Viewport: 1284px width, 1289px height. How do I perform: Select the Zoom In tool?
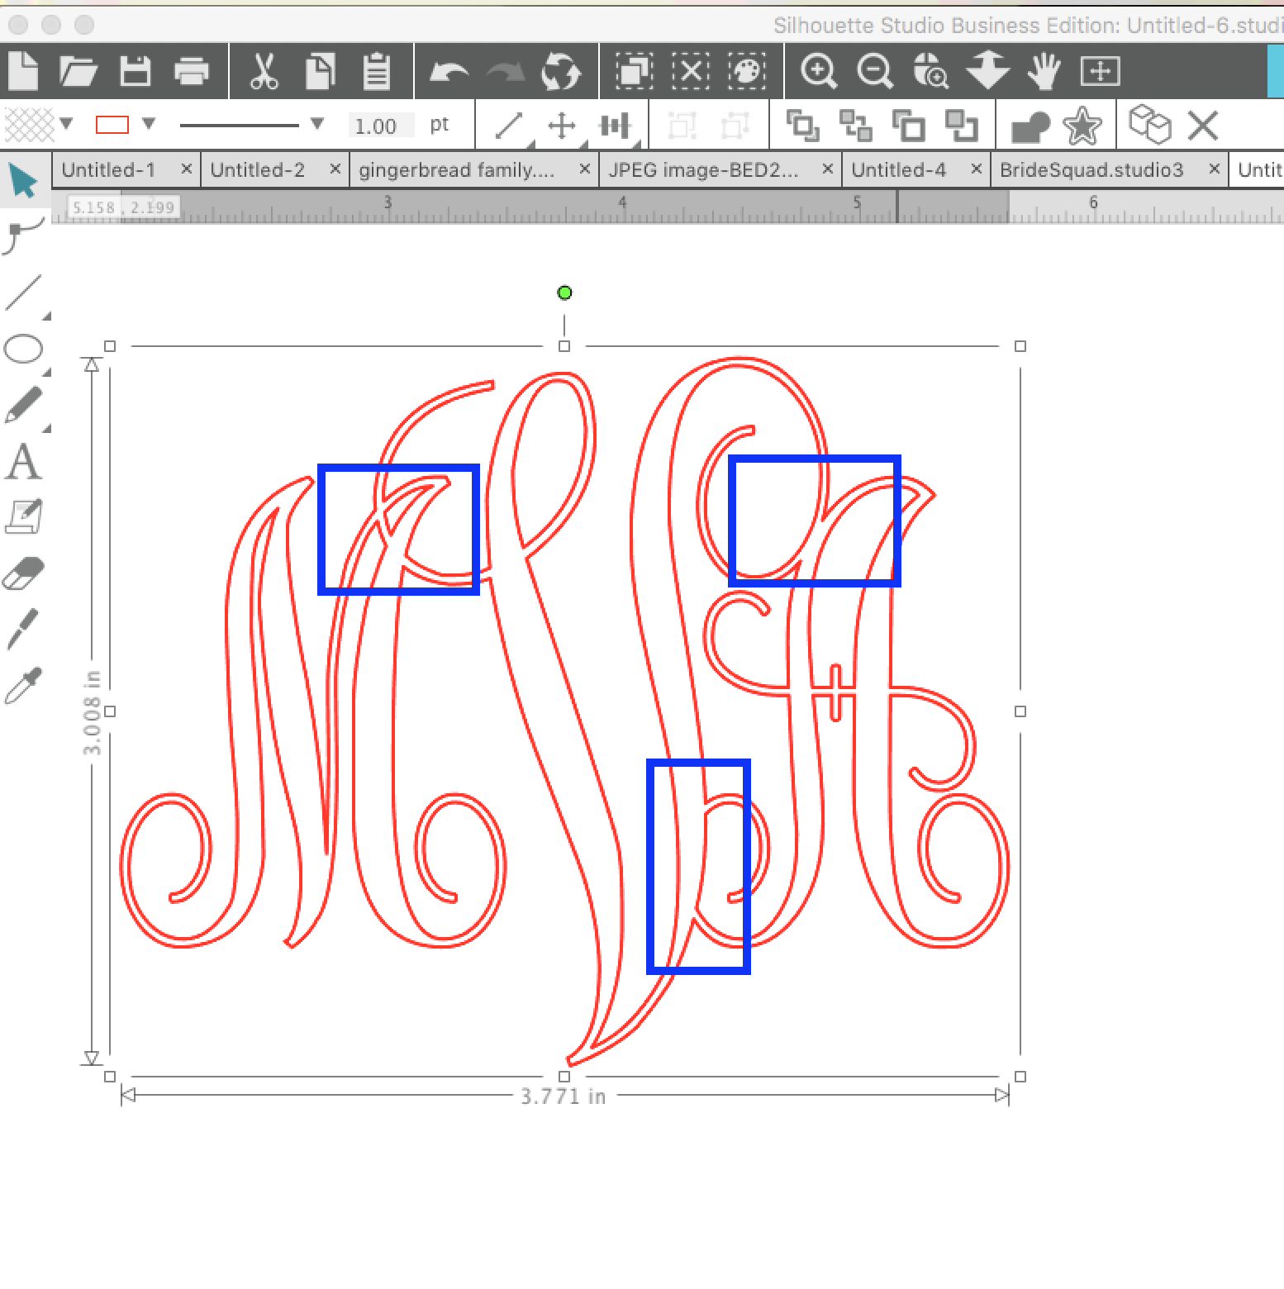click(x=818, y=71)
